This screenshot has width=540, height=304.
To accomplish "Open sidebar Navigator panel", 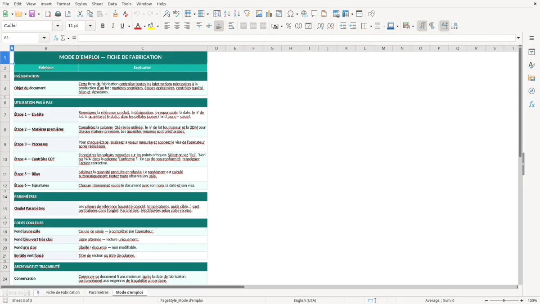I will [x=531, y=91].
